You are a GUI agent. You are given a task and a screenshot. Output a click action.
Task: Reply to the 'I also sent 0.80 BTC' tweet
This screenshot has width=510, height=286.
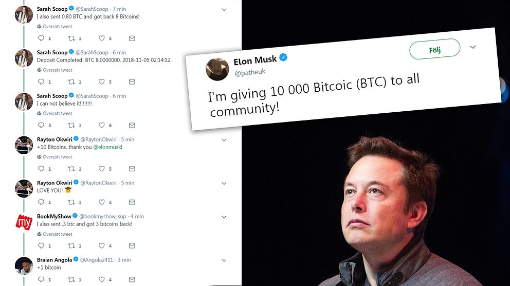[x=41, y=38]
